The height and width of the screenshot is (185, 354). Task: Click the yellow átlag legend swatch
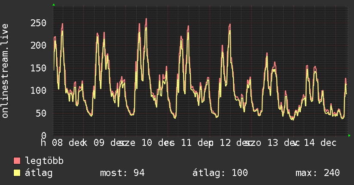coord(17,173)
